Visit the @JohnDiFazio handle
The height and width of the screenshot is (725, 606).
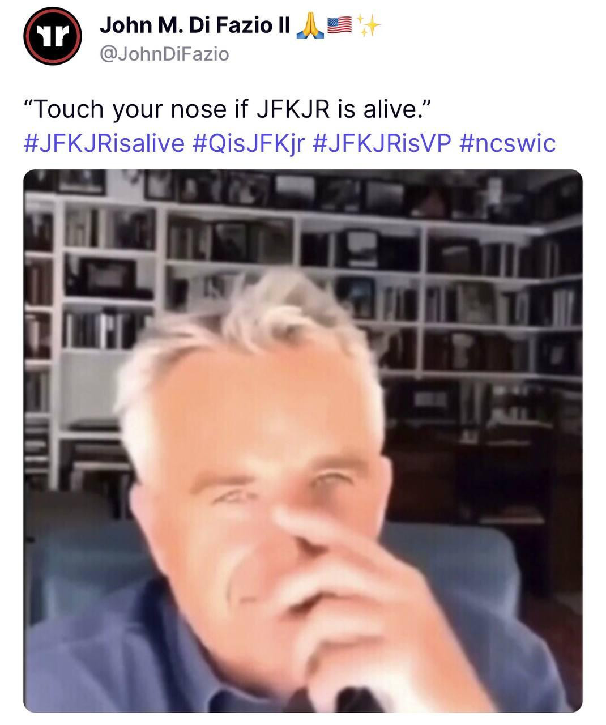(164, 54)
